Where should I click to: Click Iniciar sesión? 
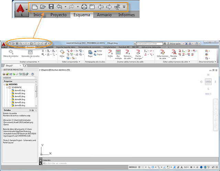pyautogui.click(x=175, y=44)
